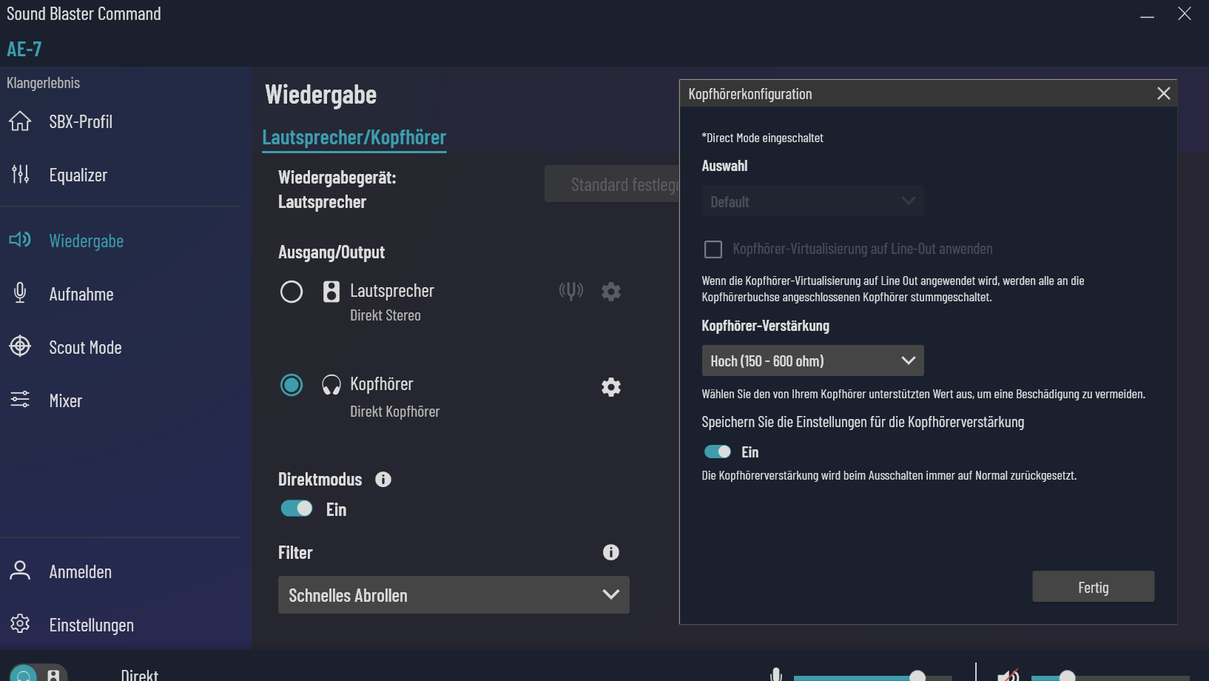Click the headphone icon beside Kopfhörer

click(x=331, y=385)
